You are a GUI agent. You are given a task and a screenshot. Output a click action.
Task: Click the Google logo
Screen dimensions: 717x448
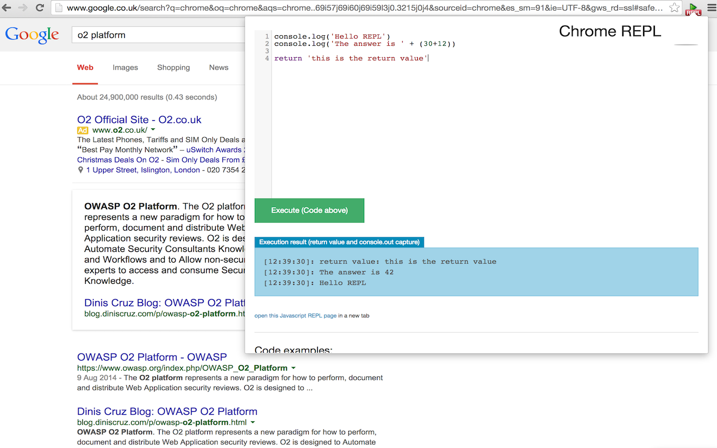point(32,35)
